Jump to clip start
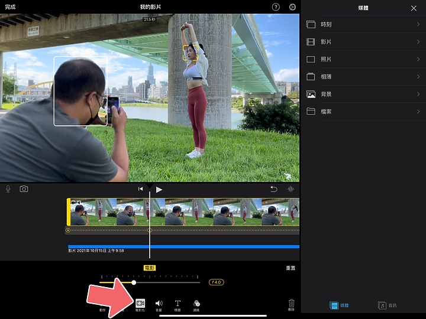 point(140,189)
